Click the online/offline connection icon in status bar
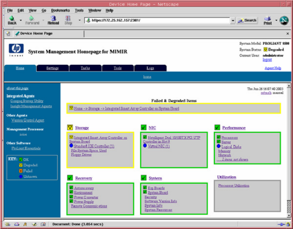Viewport: 293px width, 229px height. tap(281, 224)
